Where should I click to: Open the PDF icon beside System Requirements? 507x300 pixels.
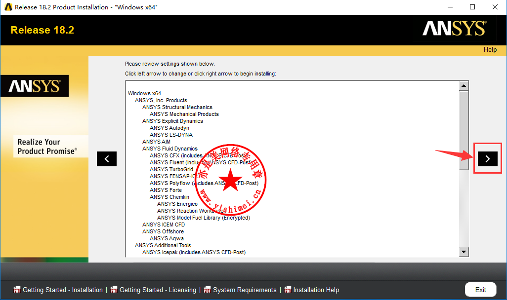[x=207, y=290]
